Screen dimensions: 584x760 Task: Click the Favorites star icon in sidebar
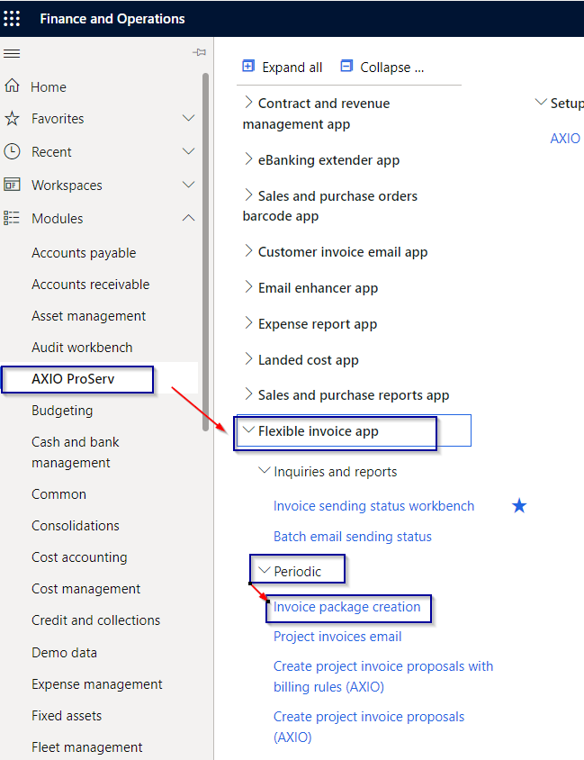pos(12,119)
